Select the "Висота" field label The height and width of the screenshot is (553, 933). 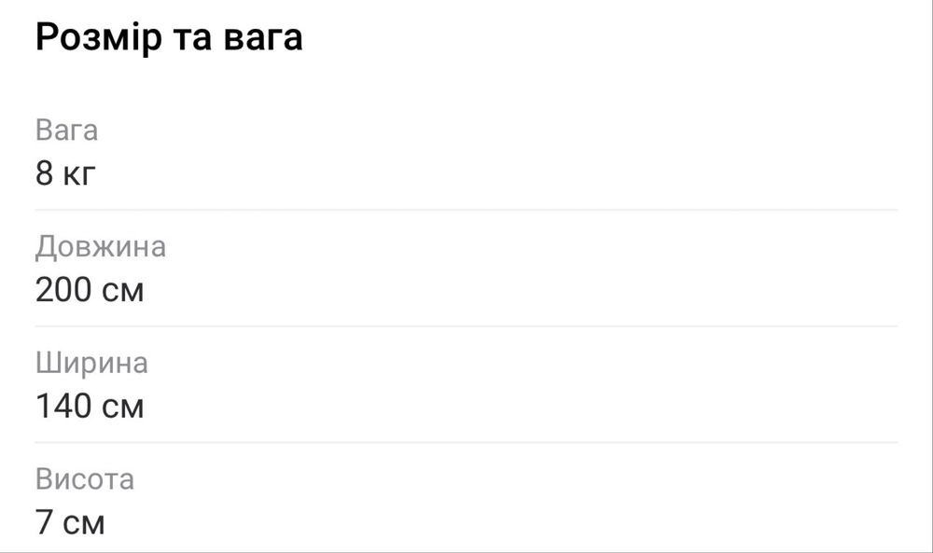pos(85,479)
